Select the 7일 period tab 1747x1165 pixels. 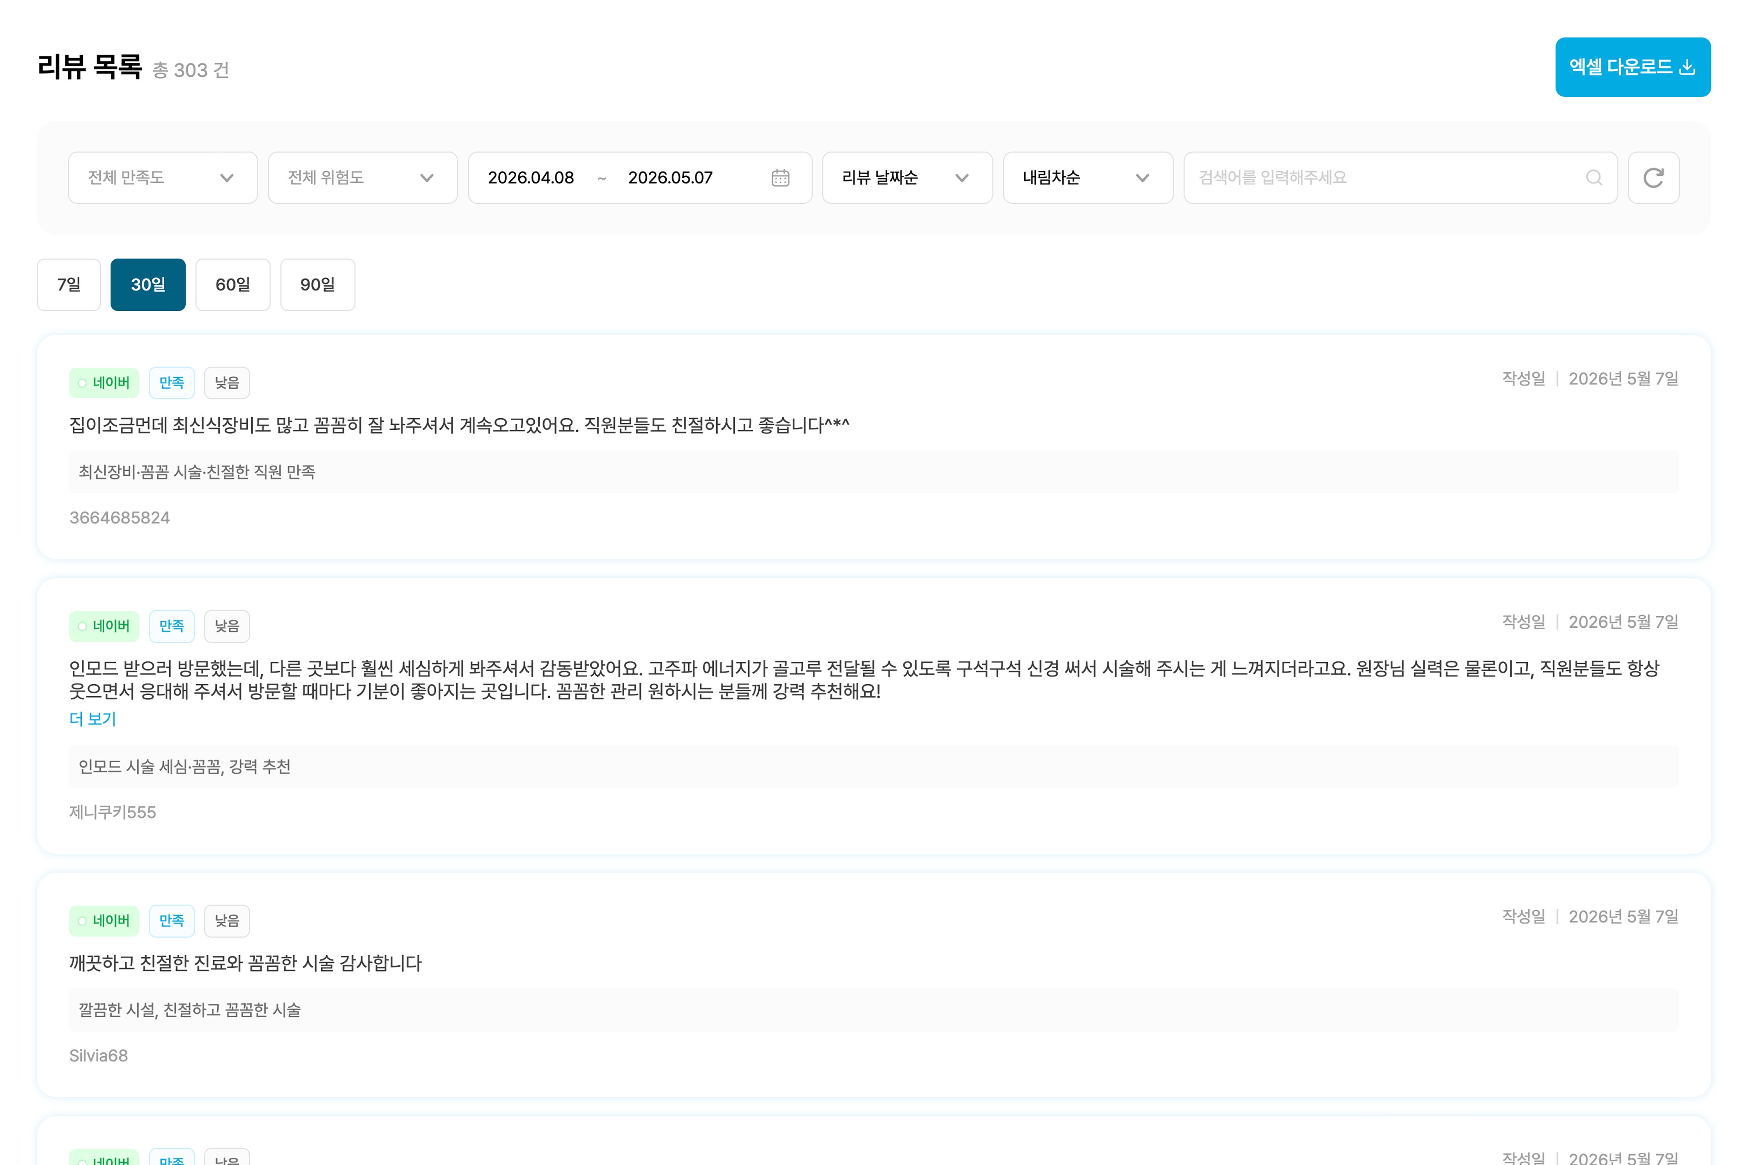tap(69, 284)
